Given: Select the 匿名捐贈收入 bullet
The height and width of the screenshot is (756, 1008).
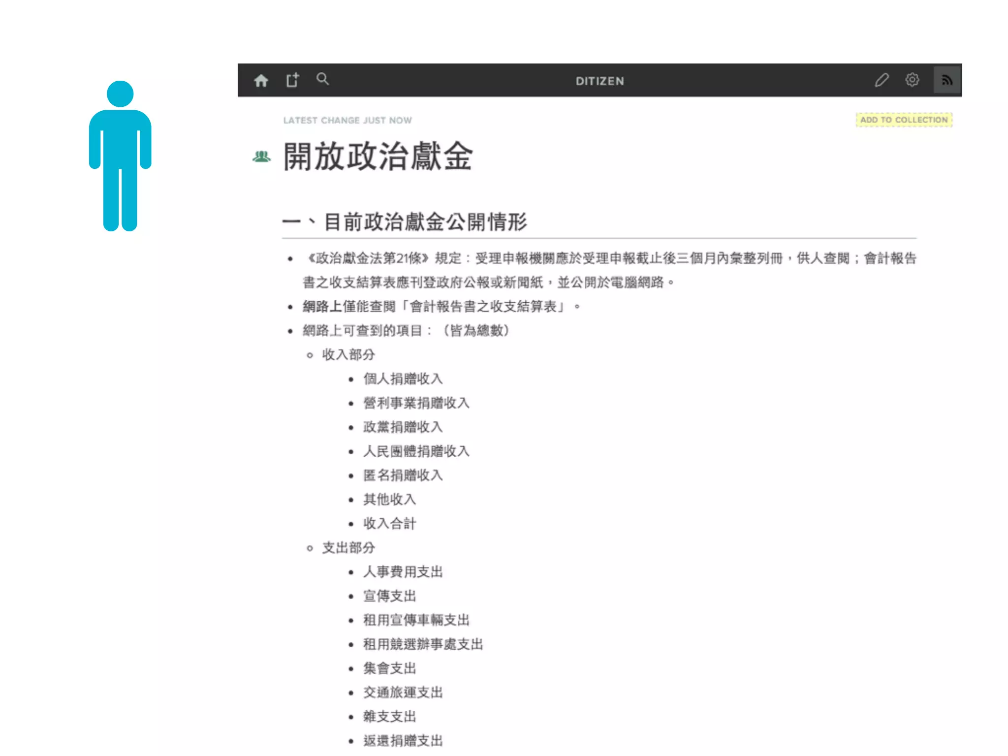Looking at the screenshot, I should [403, 475].
